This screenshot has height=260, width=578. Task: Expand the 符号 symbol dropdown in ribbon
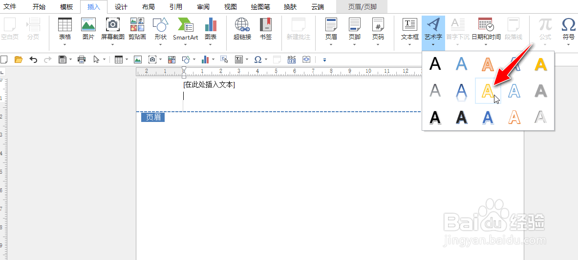tap(569, 45)
